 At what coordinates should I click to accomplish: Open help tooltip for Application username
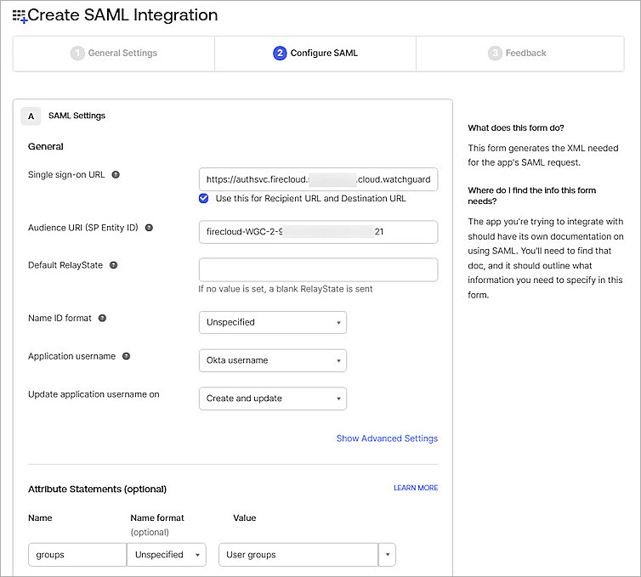(127, 356)
